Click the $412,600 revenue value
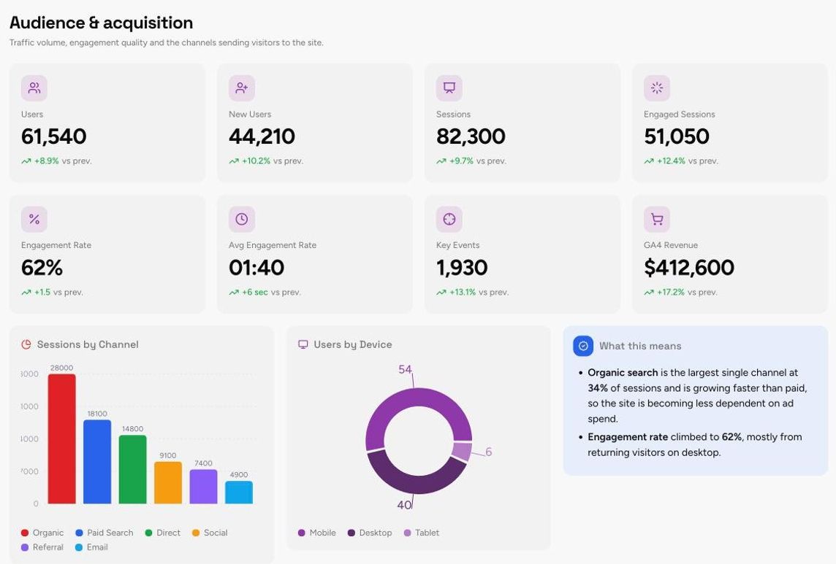Screen dimensions: 836x564 tap(689, 268)
